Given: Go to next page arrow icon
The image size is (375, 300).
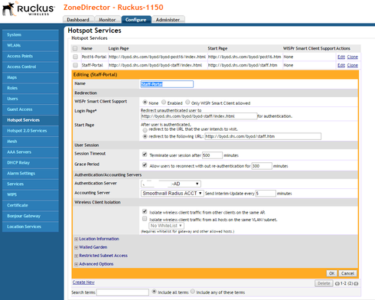Looking at the screenshot, I should (x=356, y=283).
